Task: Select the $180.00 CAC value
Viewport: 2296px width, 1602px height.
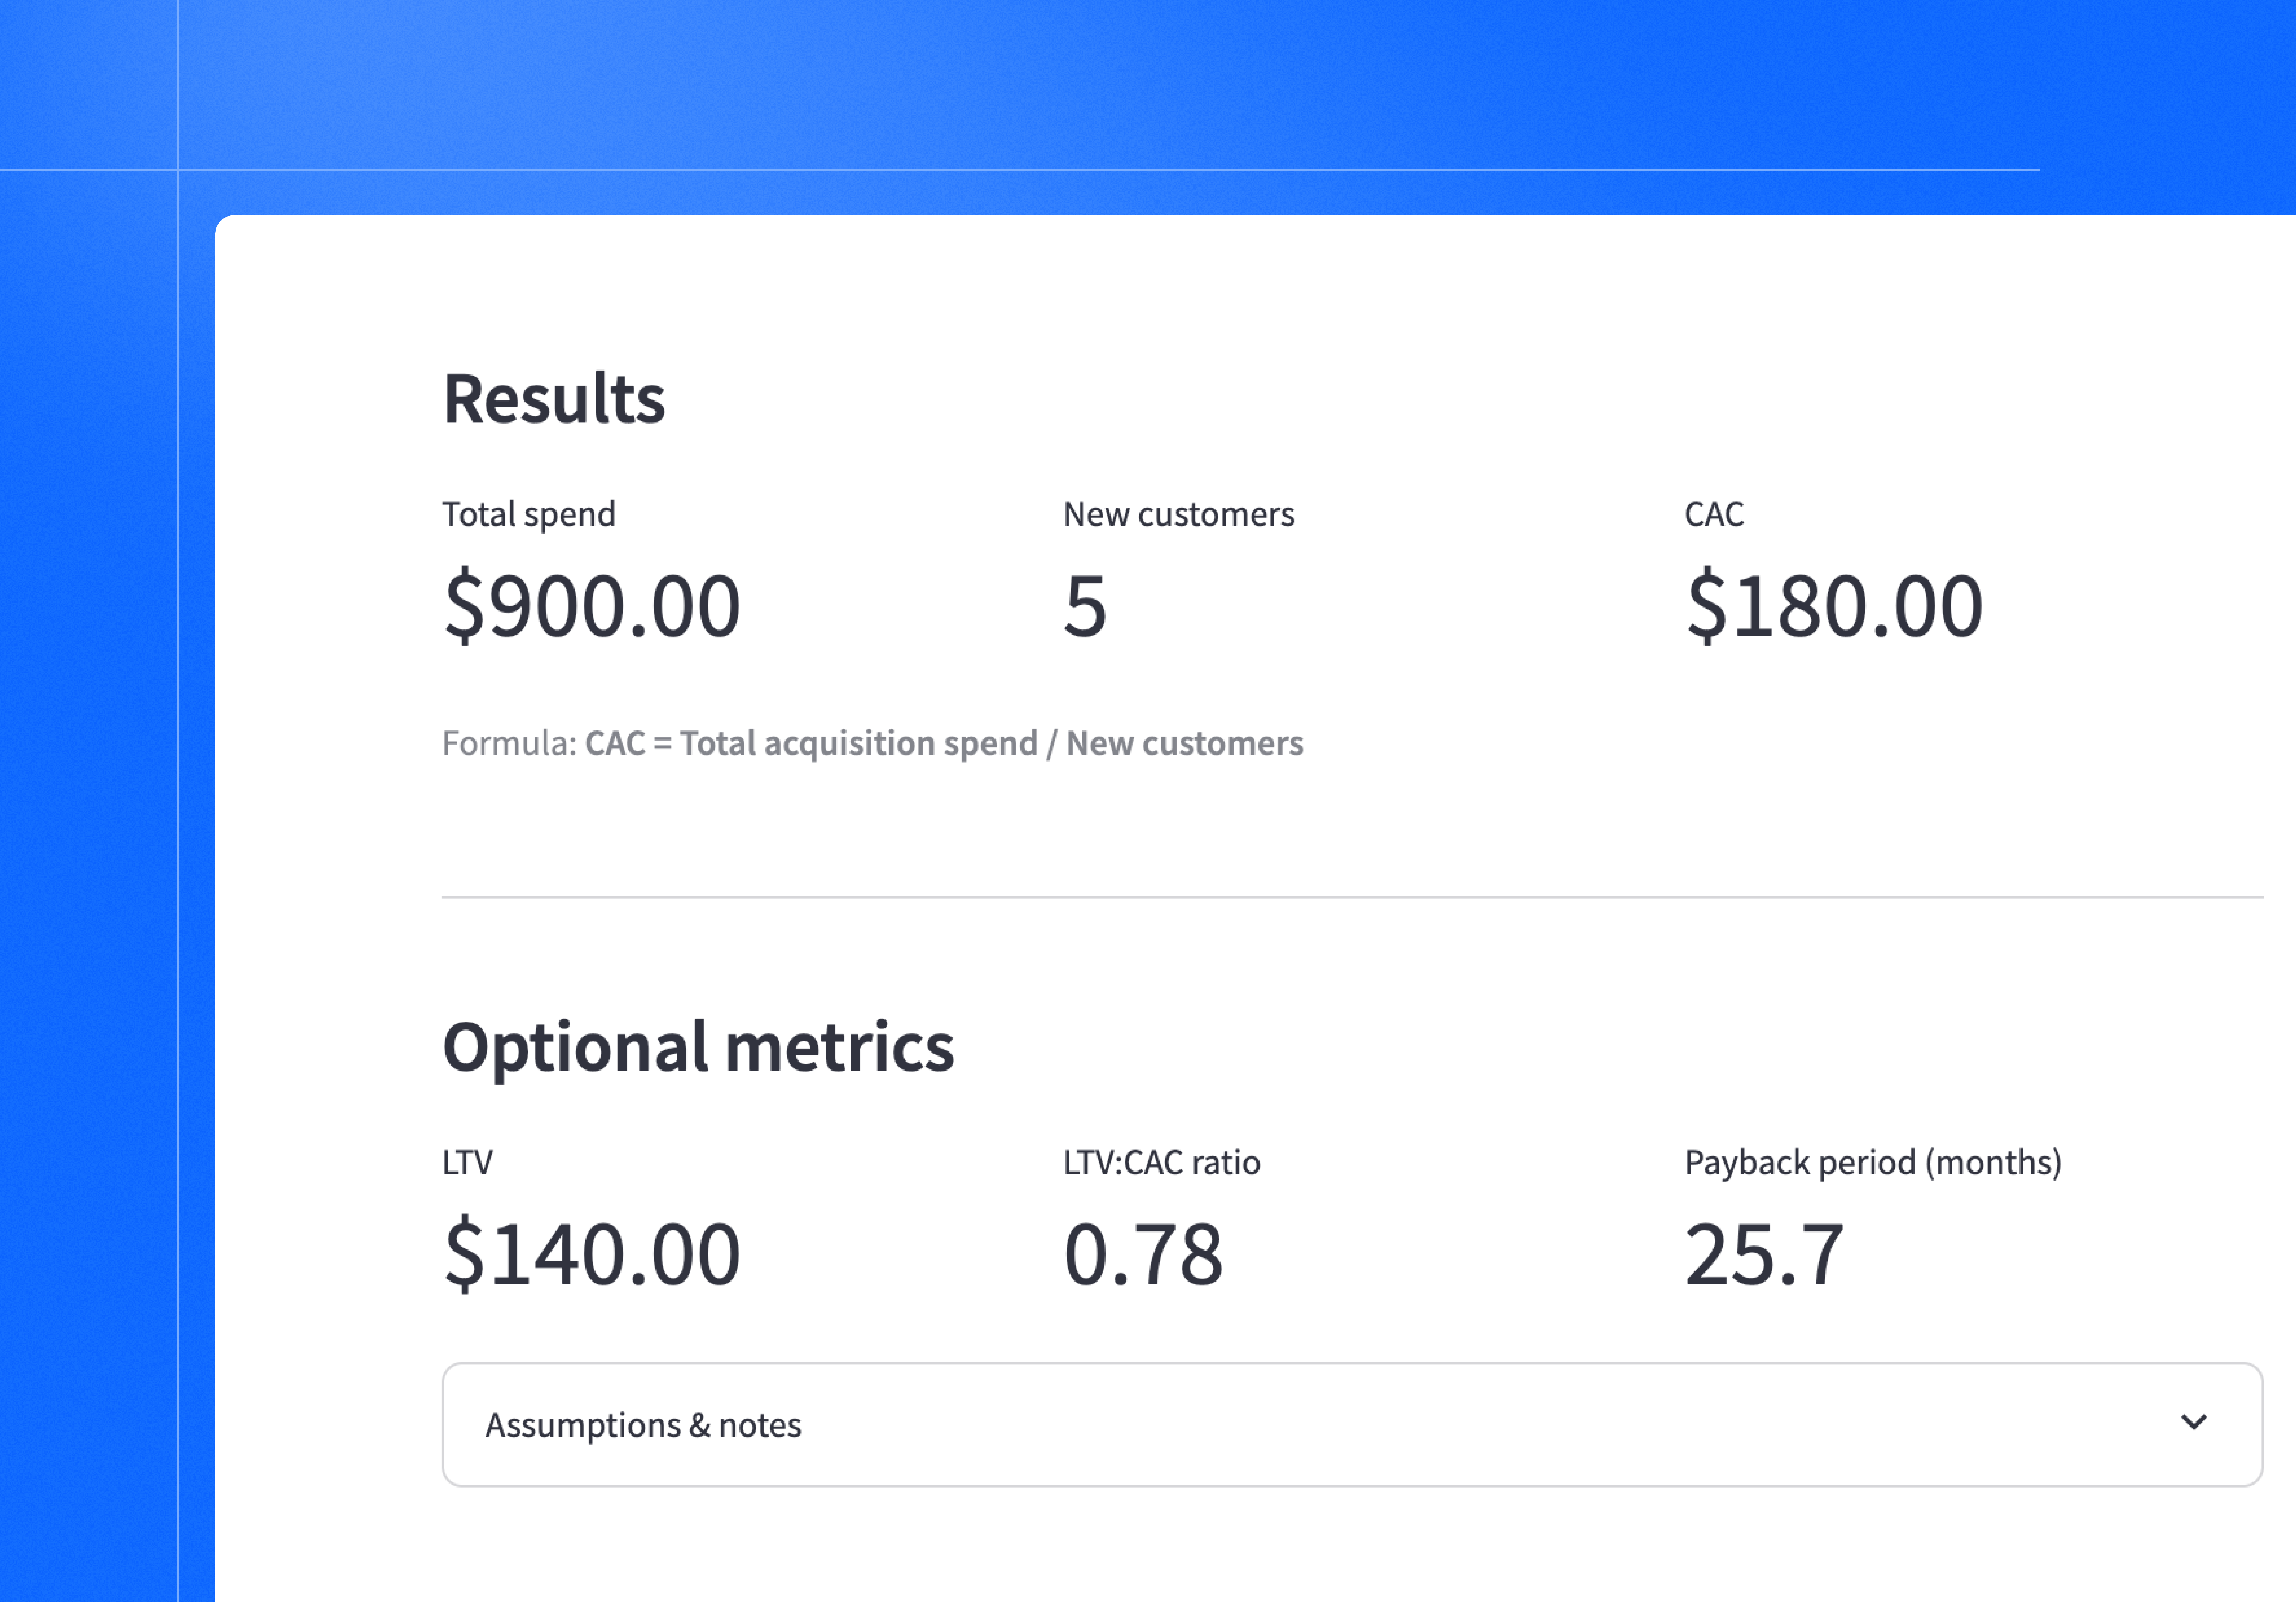Action: pos(1833,606)
